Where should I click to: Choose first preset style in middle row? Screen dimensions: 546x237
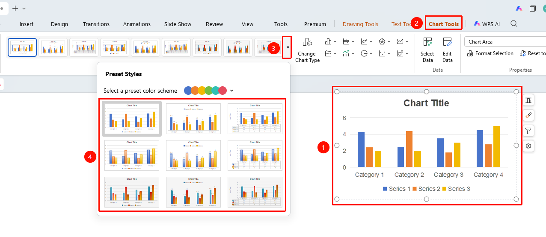[132, 155]
